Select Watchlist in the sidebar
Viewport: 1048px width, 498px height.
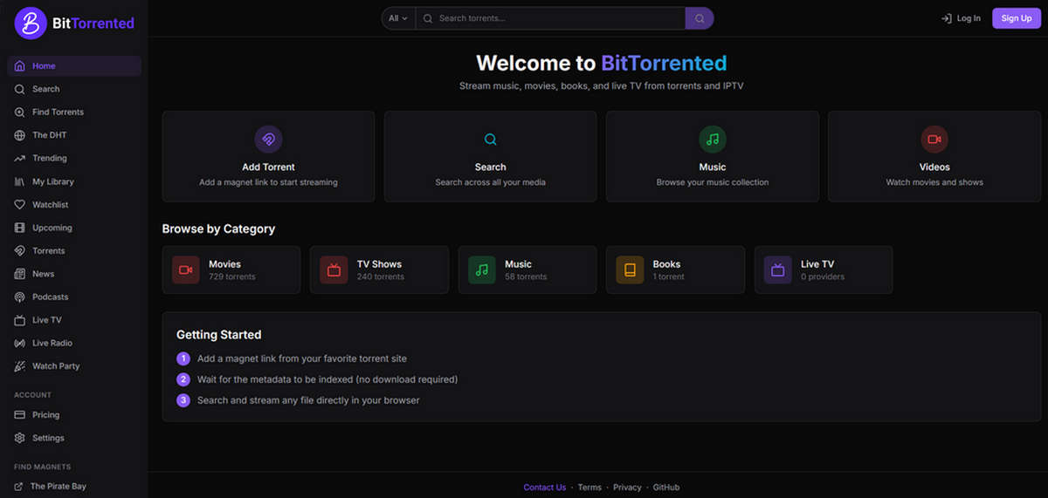tap(74, 205)
